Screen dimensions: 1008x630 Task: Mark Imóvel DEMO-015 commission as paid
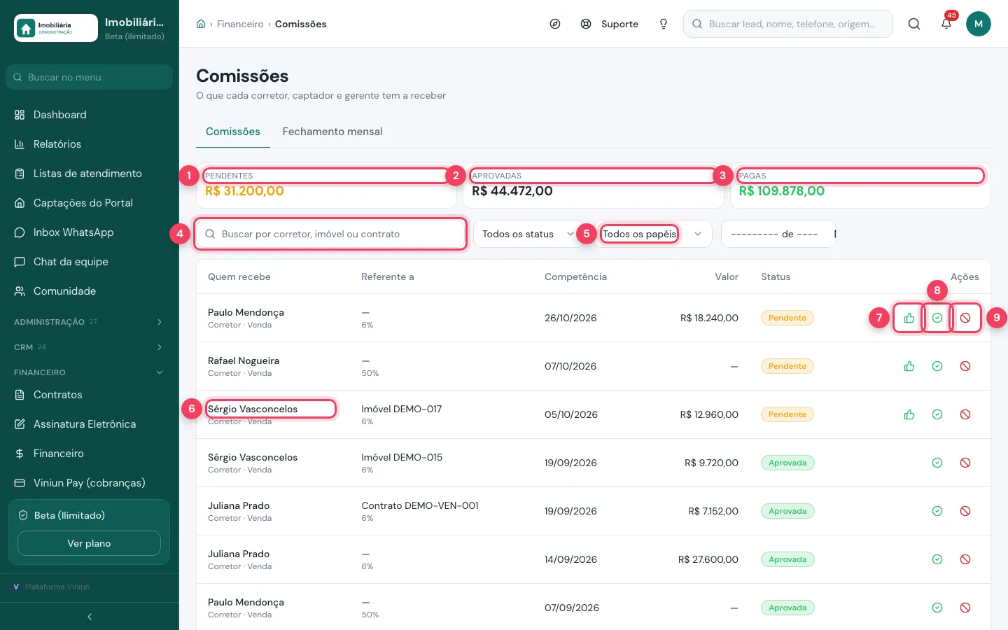(937, 463)
